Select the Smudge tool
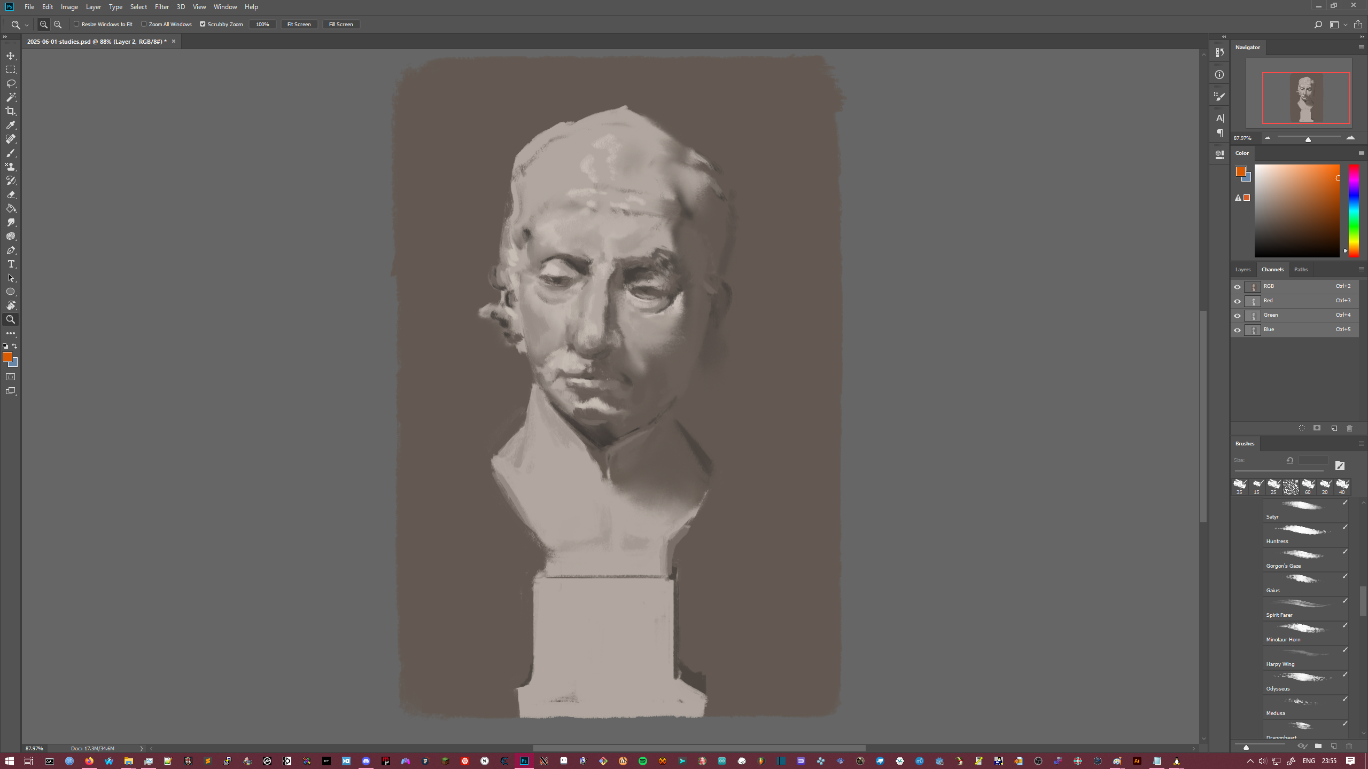 11,222
